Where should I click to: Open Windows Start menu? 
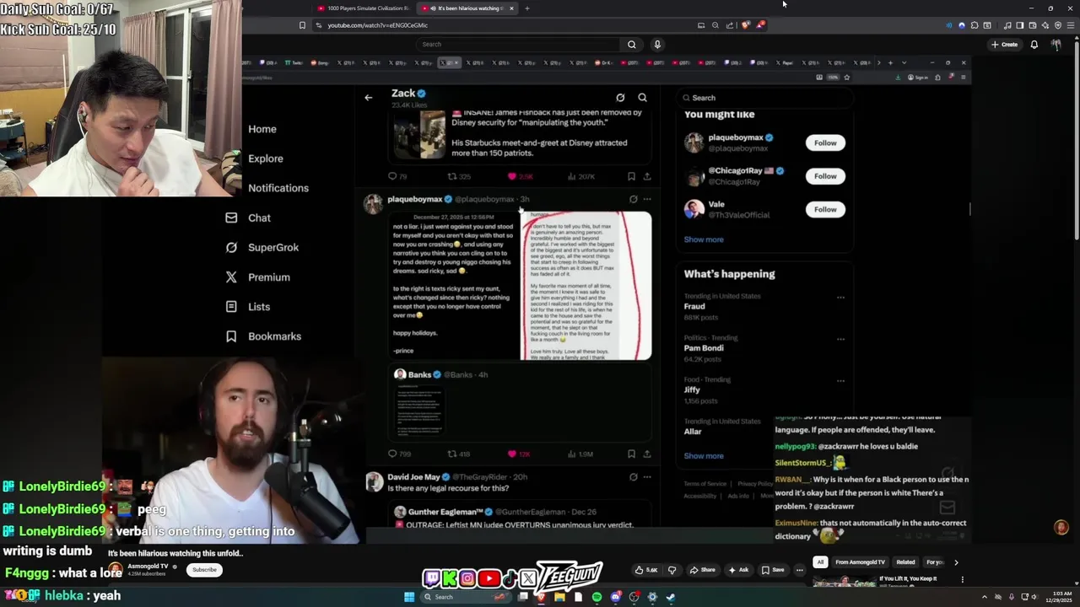pos(409,597)
